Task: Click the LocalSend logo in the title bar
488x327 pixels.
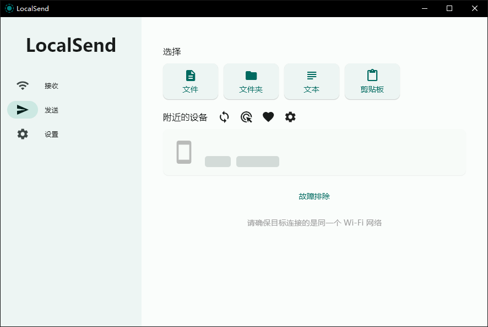Action: [x=9, y=8]
